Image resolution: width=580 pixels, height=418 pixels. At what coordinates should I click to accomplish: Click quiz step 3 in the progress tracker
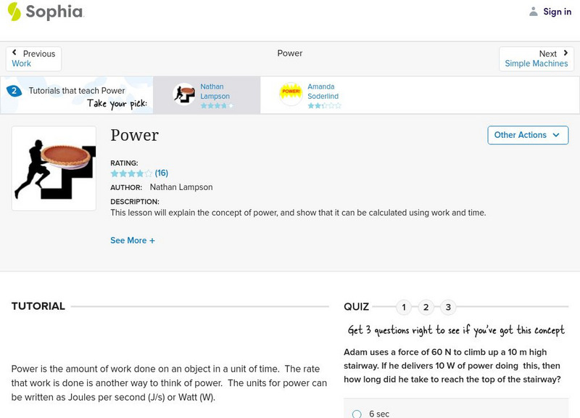tap(448, 307)
